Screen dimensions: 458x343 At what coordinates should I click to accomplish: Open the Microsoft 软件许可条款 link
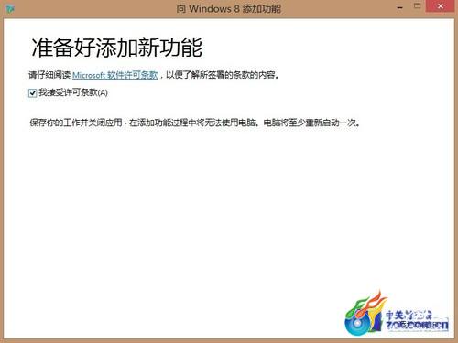click(x=114, y=75)
